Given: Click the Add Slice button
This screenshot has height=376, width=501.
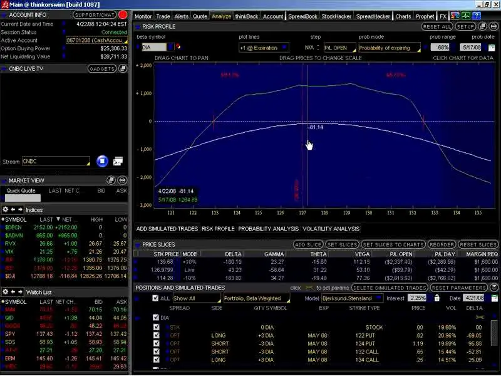Looking at the screenshot, I should tap(308, 244).
